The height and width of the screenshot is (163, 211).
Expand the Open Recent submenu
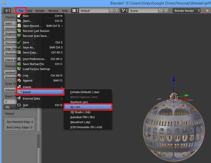[x=40, y=26]
